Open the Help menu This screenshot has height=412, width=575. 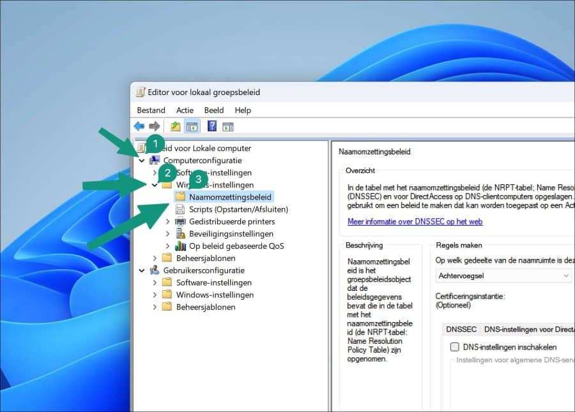243,110
